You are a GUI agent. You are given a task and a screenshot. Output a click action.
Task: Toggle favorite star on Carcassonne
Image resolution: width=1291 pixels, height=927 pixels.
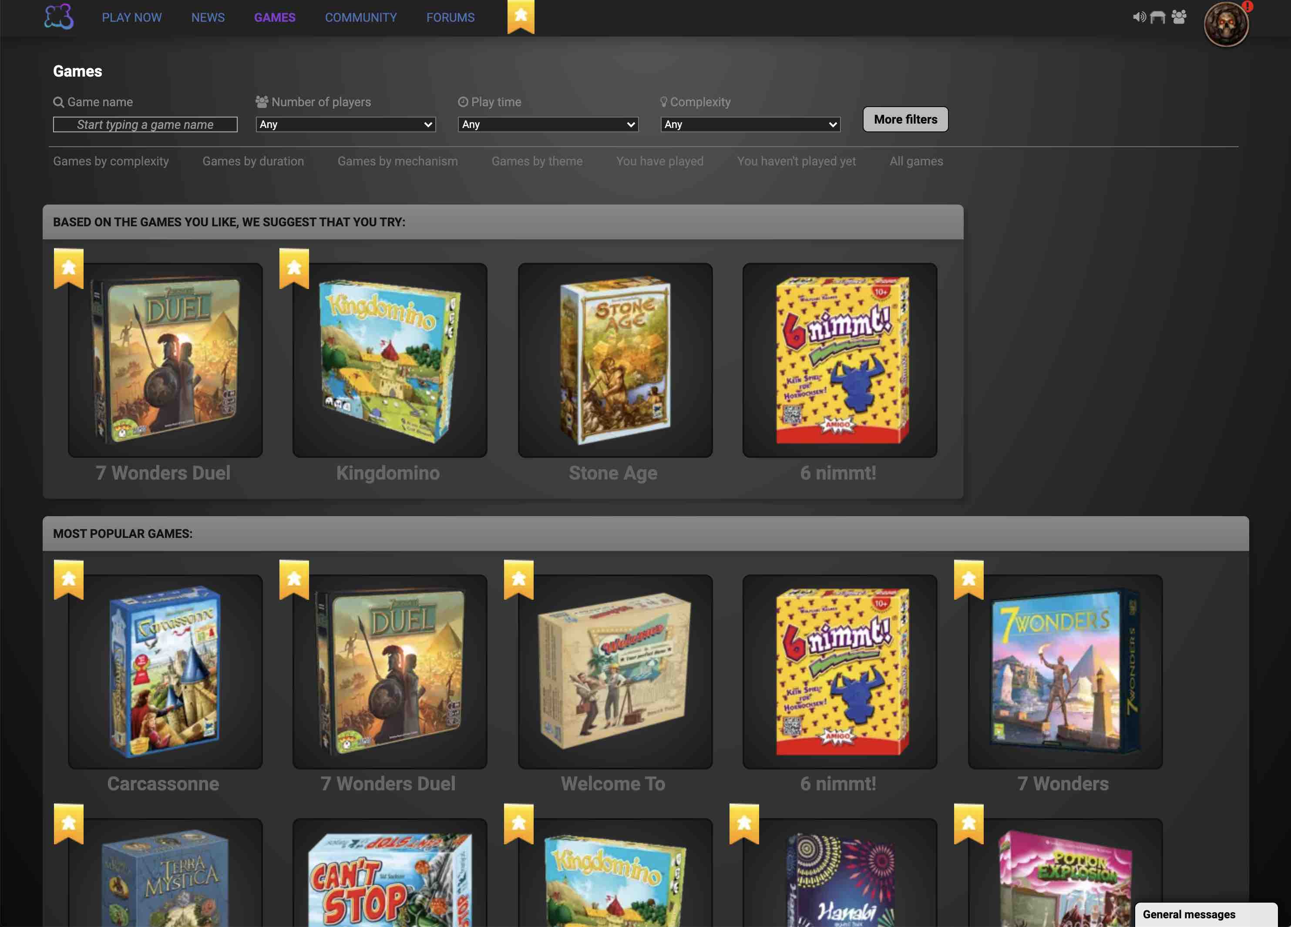[x=69, y=579]
